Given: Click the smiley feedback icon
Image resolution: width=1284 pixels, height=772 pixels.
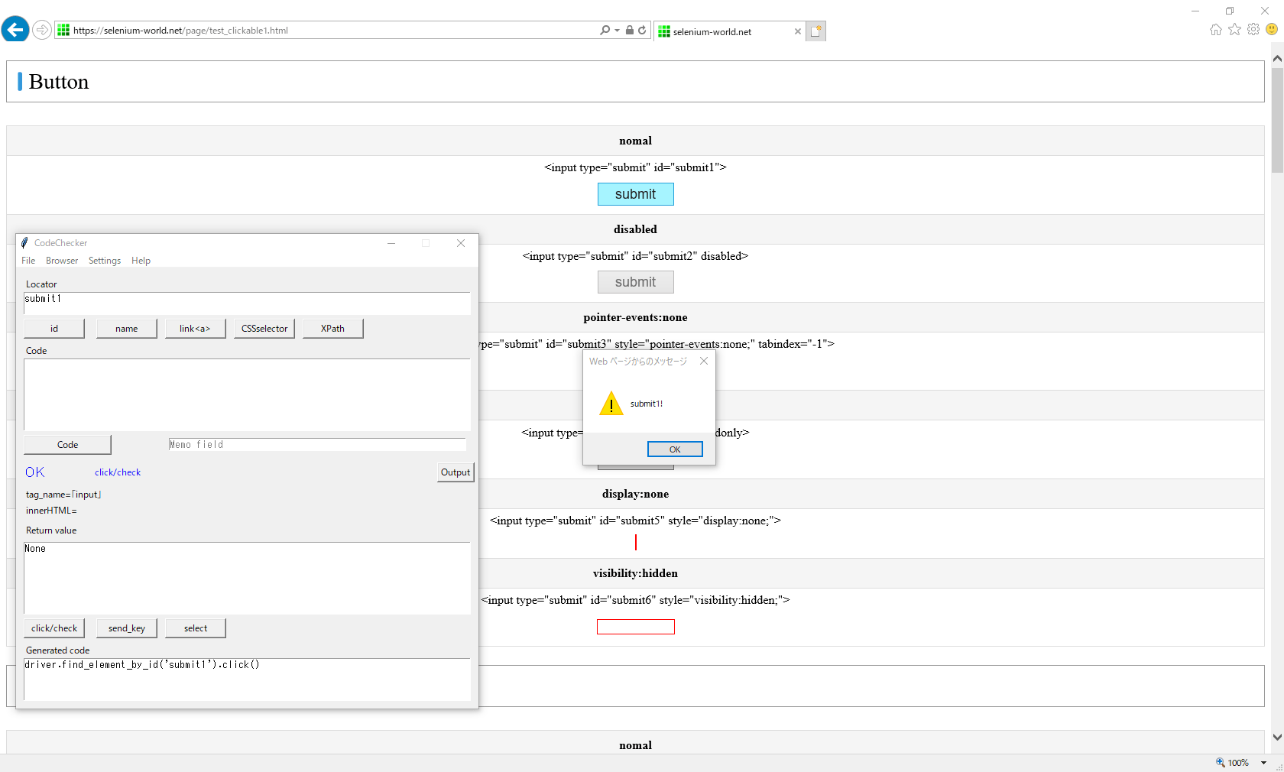Looking at the screenshot, I should point(1272,30).
